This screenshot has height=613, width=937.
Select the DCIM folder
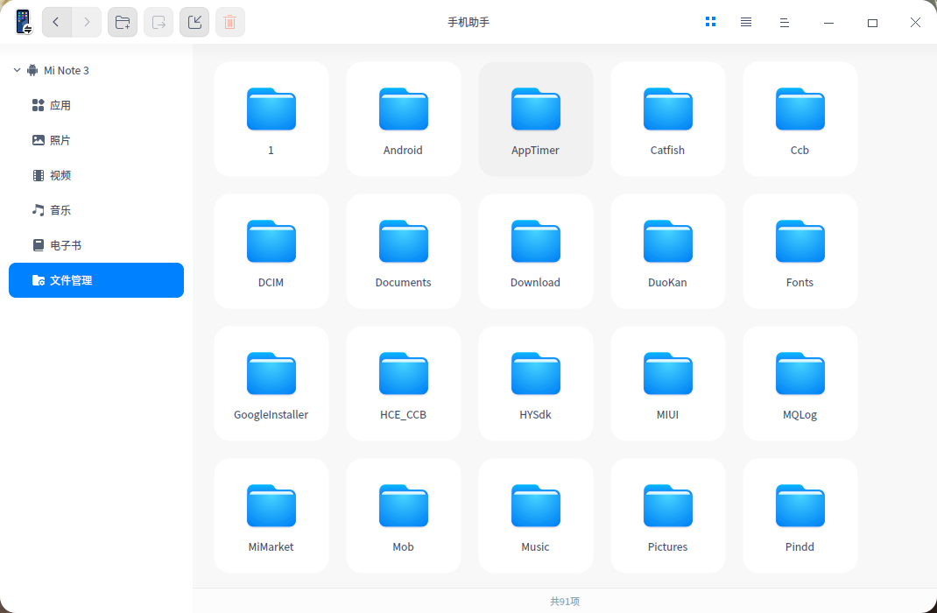coord(271,251)
